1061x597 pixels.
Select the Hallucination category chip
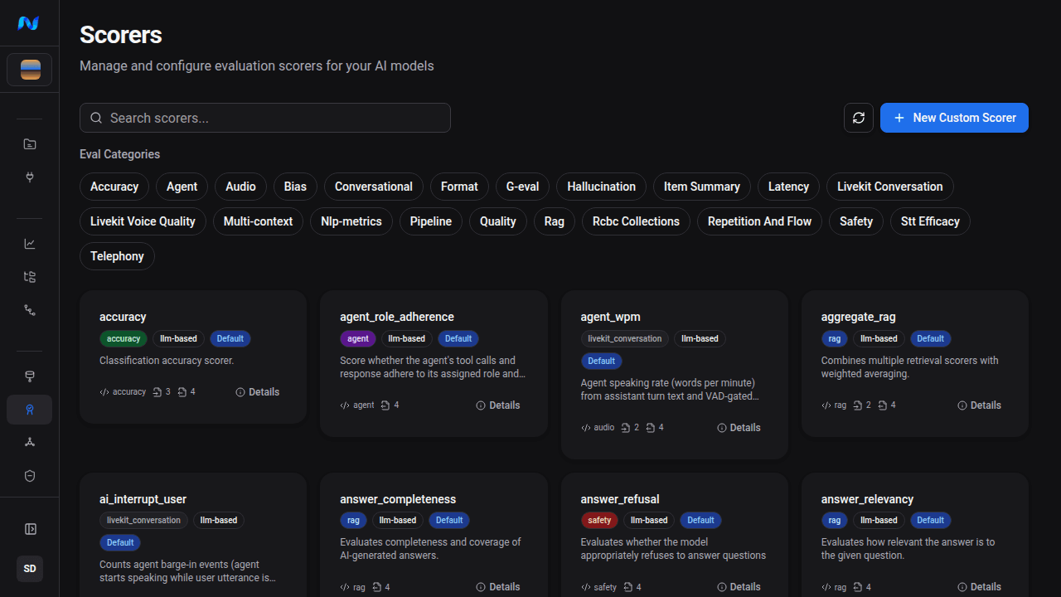coord(601,187)
